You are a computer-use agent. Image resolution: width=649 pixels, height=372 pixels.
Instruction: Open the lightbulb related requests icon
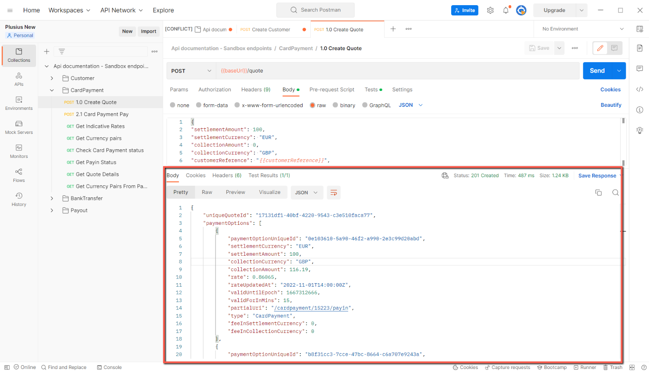click(x=640, y=130)
